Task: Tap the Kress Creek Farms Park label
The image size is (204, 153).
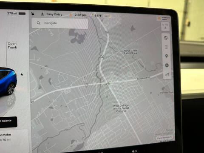Action: [x=130, y=52]
